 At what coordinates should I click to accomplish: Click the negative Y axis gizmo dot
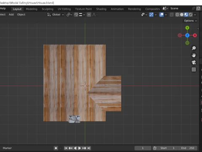187,43
